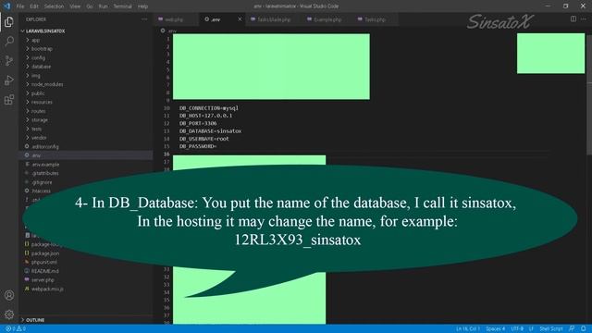Open the Explorer view in activity bar
The width and height of the screenshot is (592, 333).
coord(9,22)
